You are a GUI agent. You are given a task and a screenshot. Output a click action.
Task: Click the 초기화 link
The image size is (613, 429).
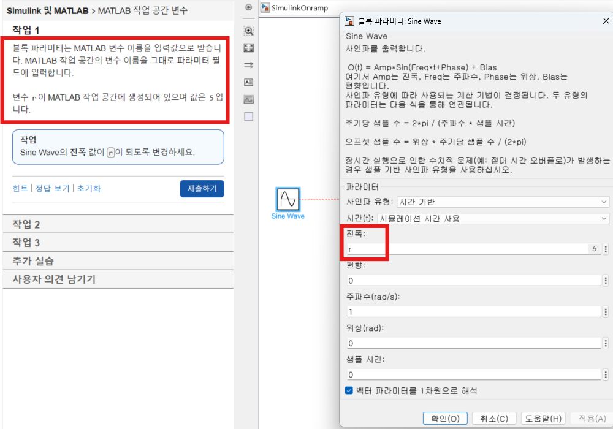pos(89,188)
